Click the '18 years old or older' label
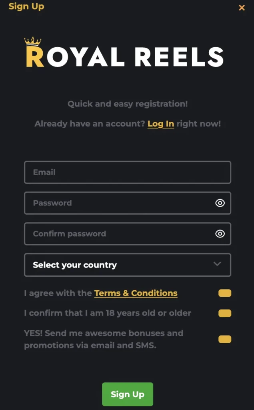 click(108, 313)
